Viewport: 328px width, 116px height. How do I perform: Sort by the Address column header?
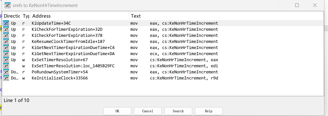80,16
